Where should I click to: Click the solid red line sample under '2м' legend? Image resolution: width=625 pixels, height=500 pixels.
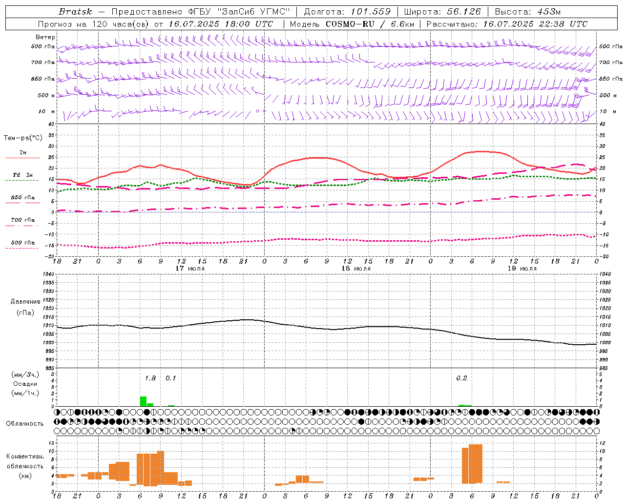tap(22, 158)
